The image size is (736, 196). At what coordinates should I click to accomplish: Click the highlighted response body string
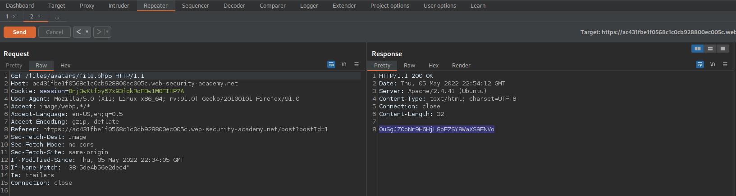[437, 129]
